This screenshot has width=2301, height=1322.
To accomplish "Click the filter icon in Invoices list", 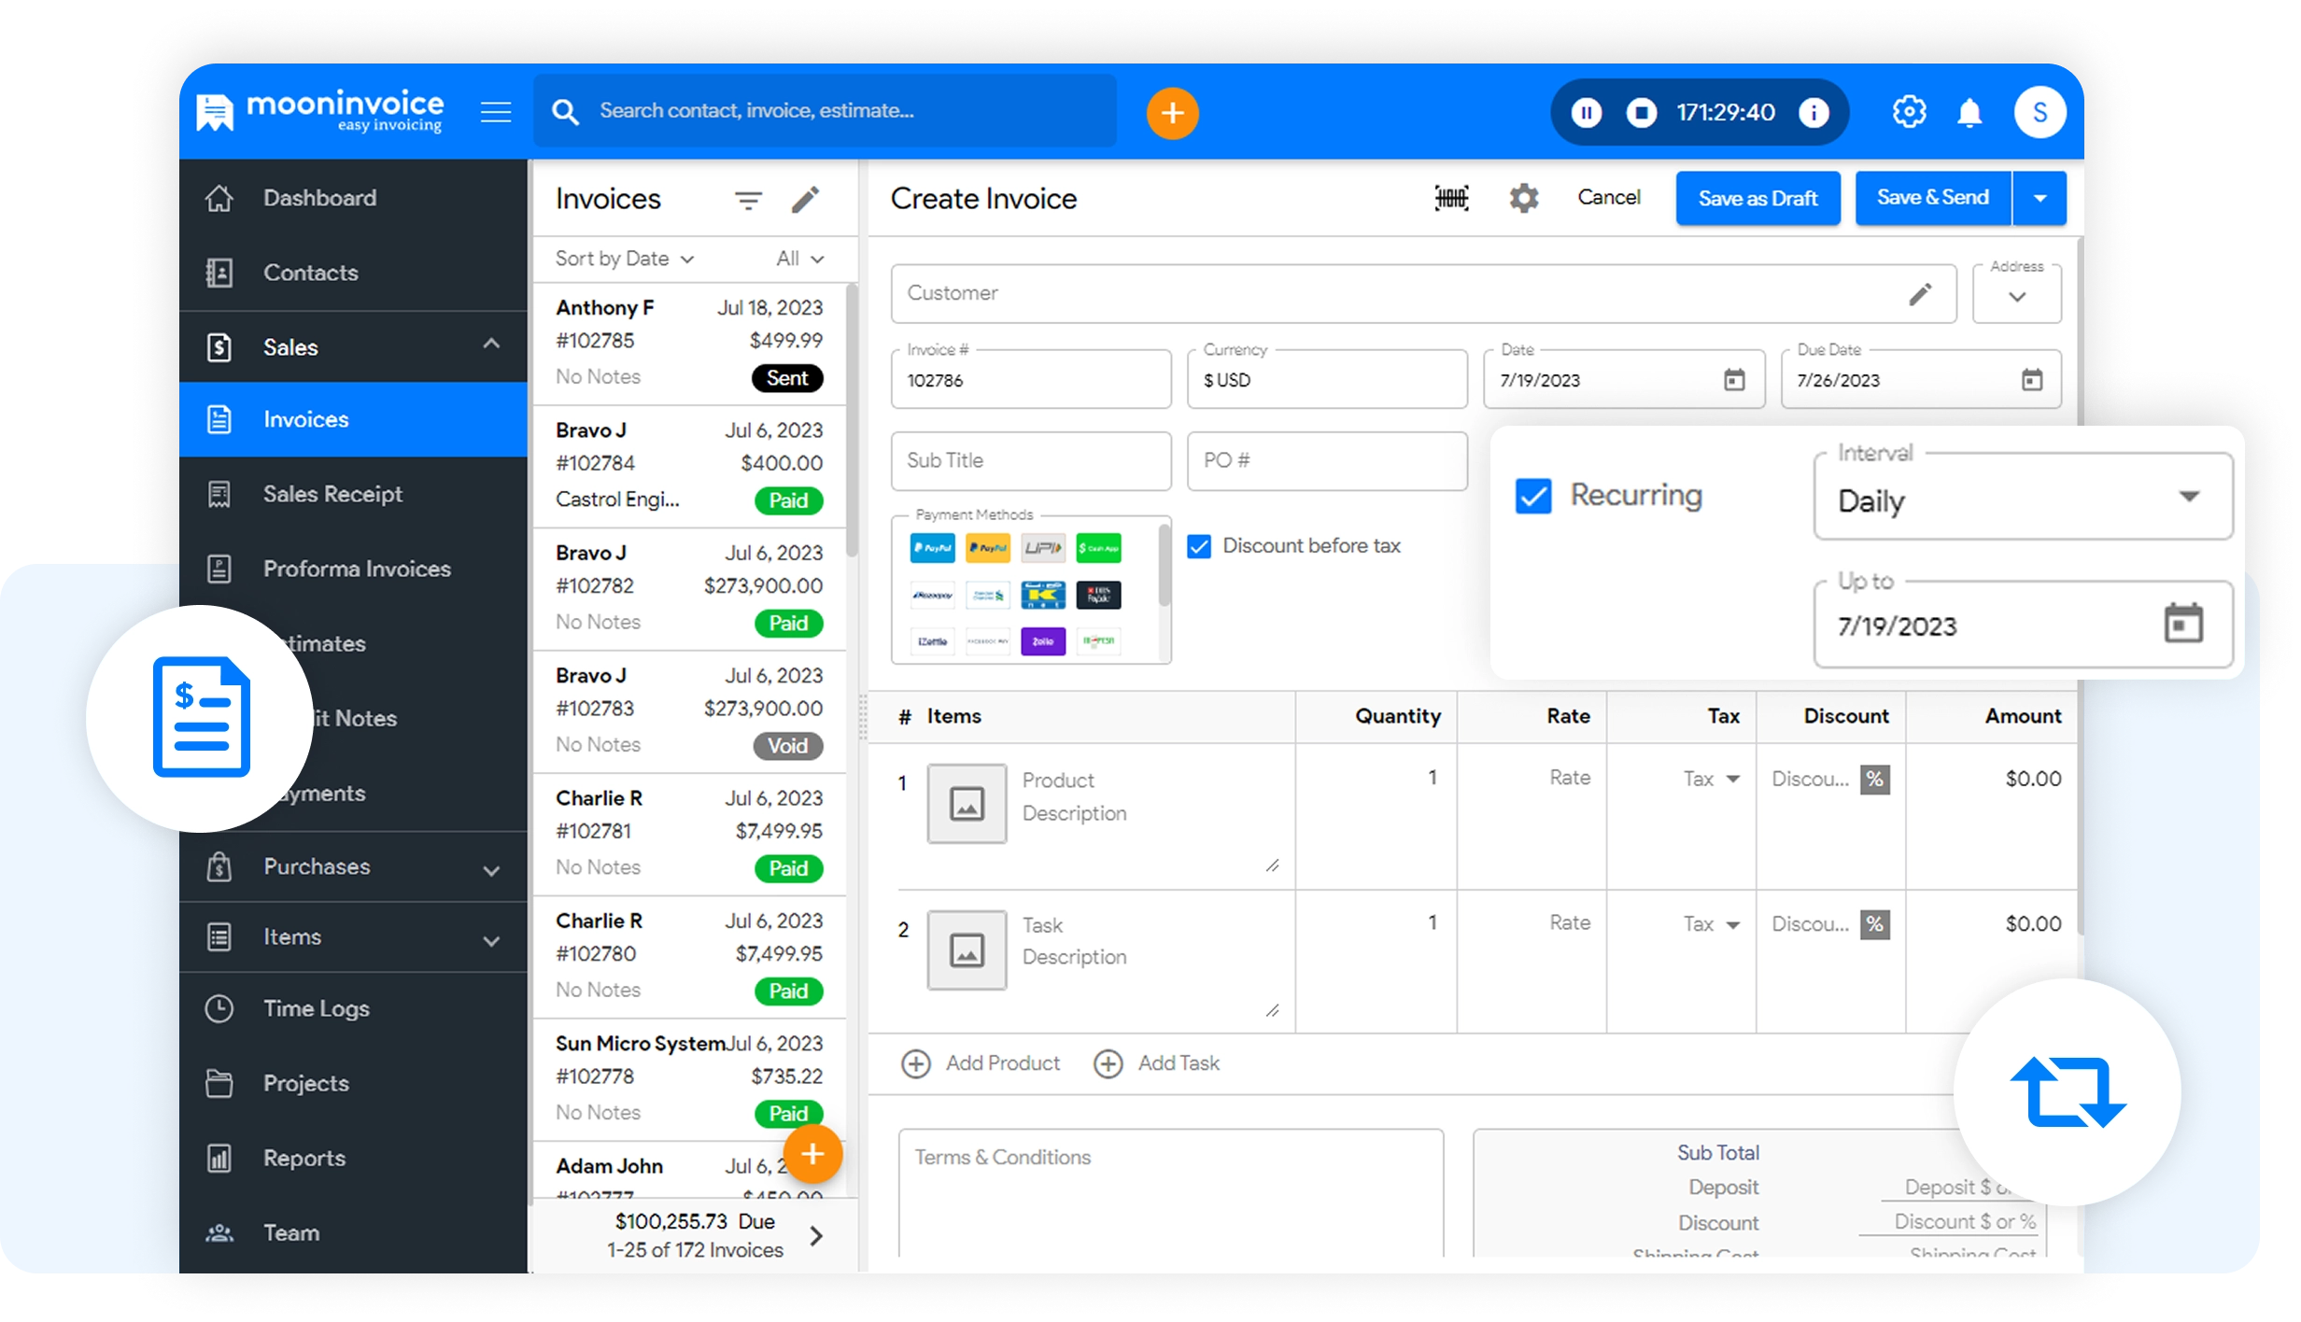I will 748,200.
